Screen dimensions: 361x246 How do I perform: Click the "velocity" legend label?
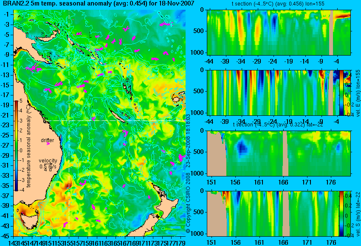(x=48, y=161)
